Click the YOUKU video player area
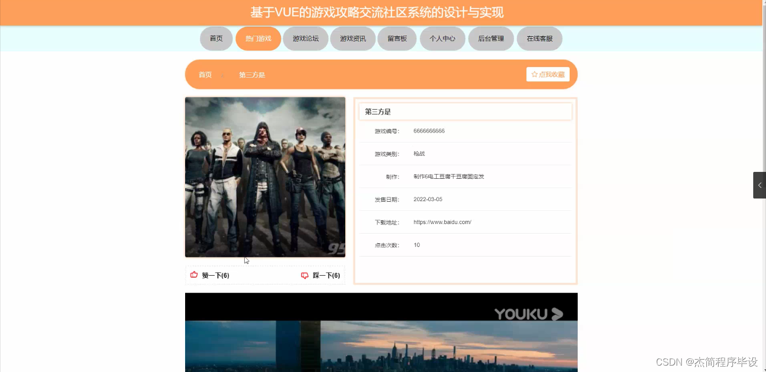The width and height of the screenshot is (766, 372). pos(381,332)
